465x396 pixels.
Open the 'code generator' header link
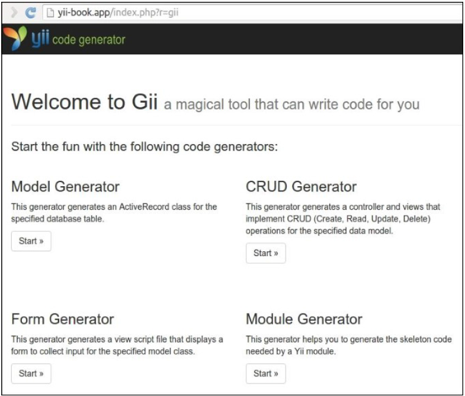pos(89,40)
